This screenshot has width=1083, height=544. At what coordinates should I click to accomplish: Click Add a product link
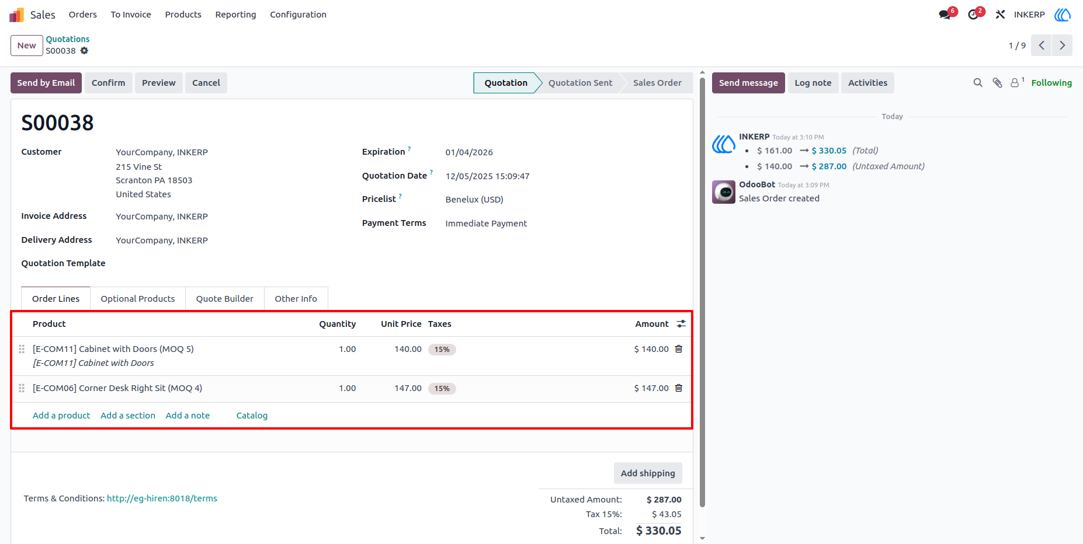click(x=61, y=416)
